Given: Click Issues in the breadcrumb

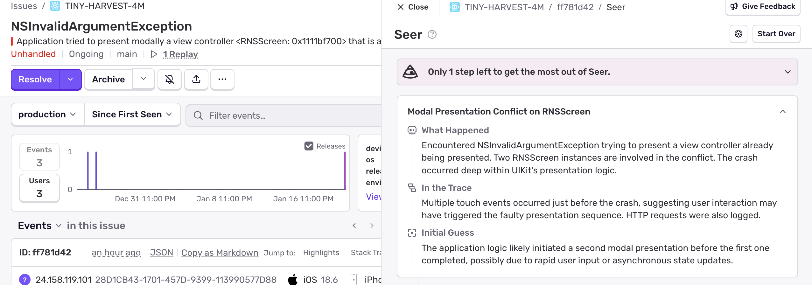Looking at the screenshot, I should (x=24, y=6).
